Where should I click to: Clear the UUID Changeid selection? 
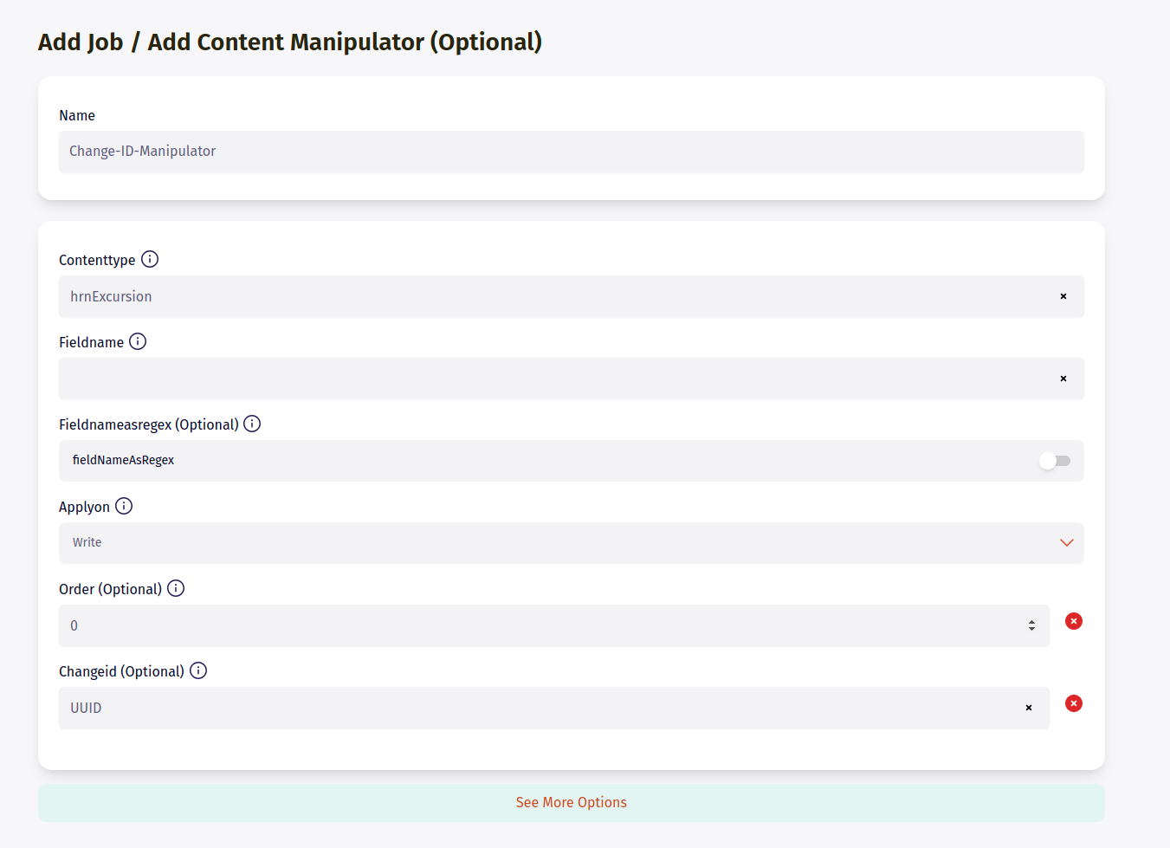[1029, 708]
